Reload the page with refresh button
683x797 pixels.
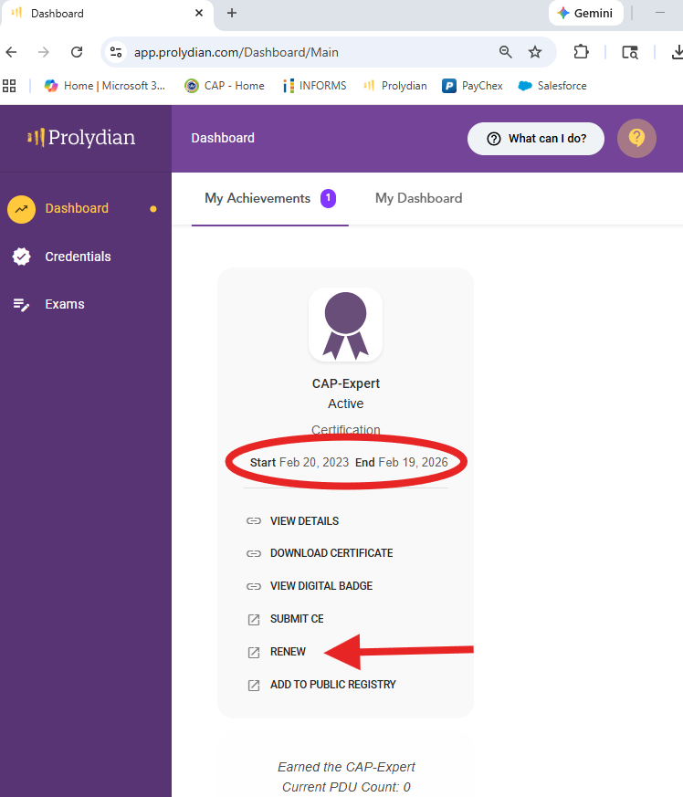pyautogui.click(x=77, y=52)
